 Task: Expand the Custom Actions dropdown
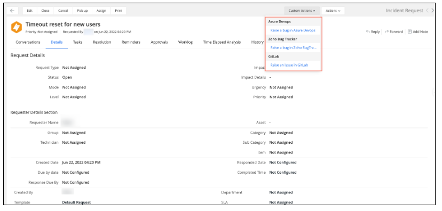(x=302, y=11)
